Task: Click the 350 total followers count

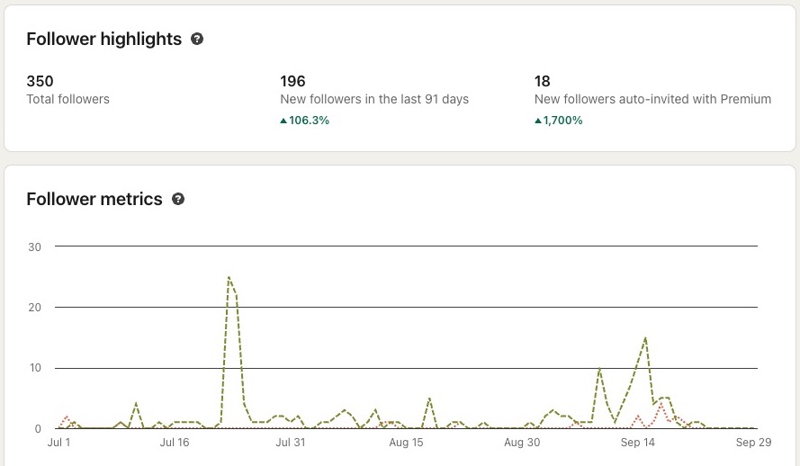Action: [40, 82]
